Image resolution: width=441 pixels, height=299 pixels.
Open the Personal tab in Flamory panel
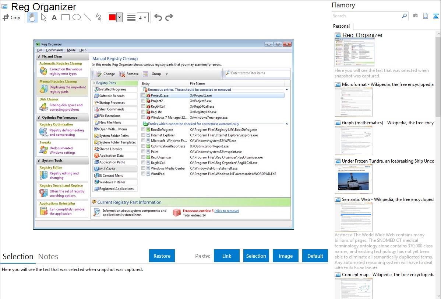[341, 26]
